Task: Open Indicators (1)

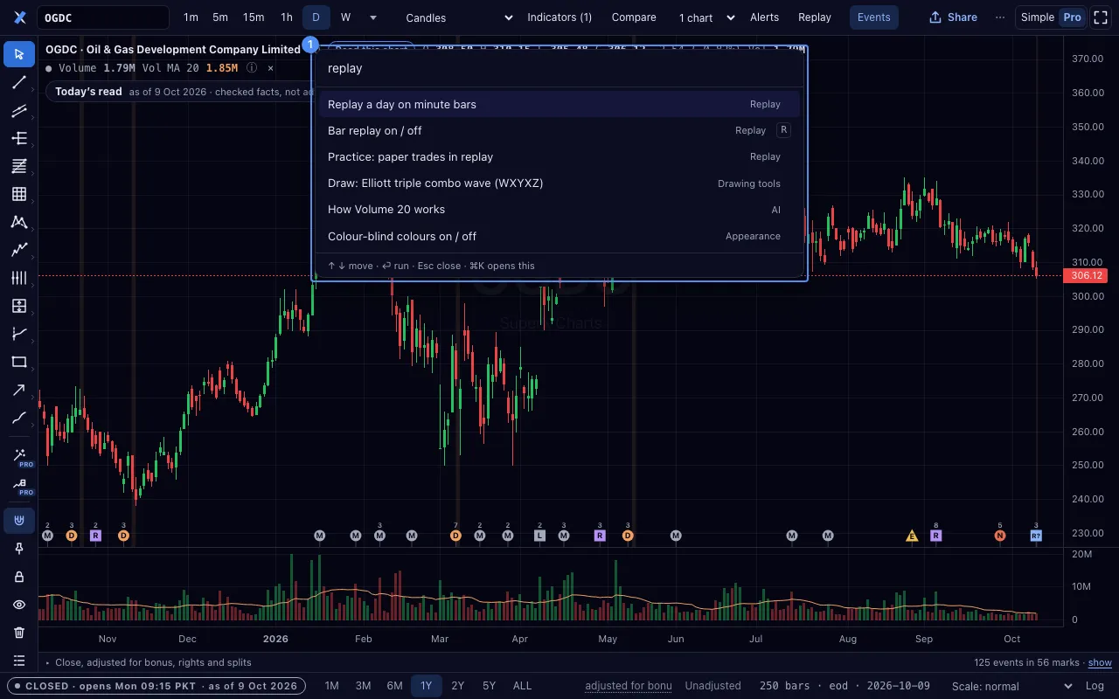Action: click(x=559, y=17)
